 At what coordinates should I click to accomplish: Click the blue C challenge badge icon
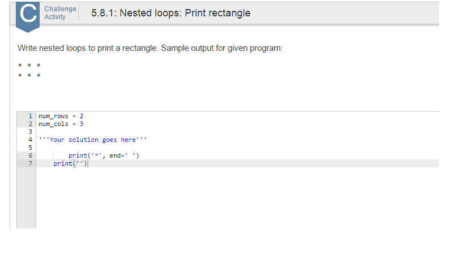[x=28, y=16]
